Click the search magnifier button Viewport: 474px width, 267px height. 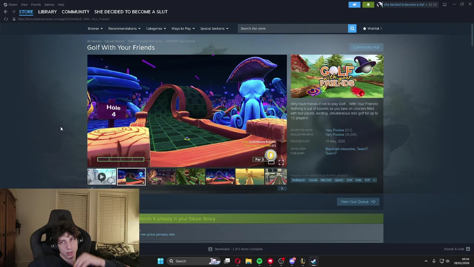pyautogui.click(x=352, y=28)
